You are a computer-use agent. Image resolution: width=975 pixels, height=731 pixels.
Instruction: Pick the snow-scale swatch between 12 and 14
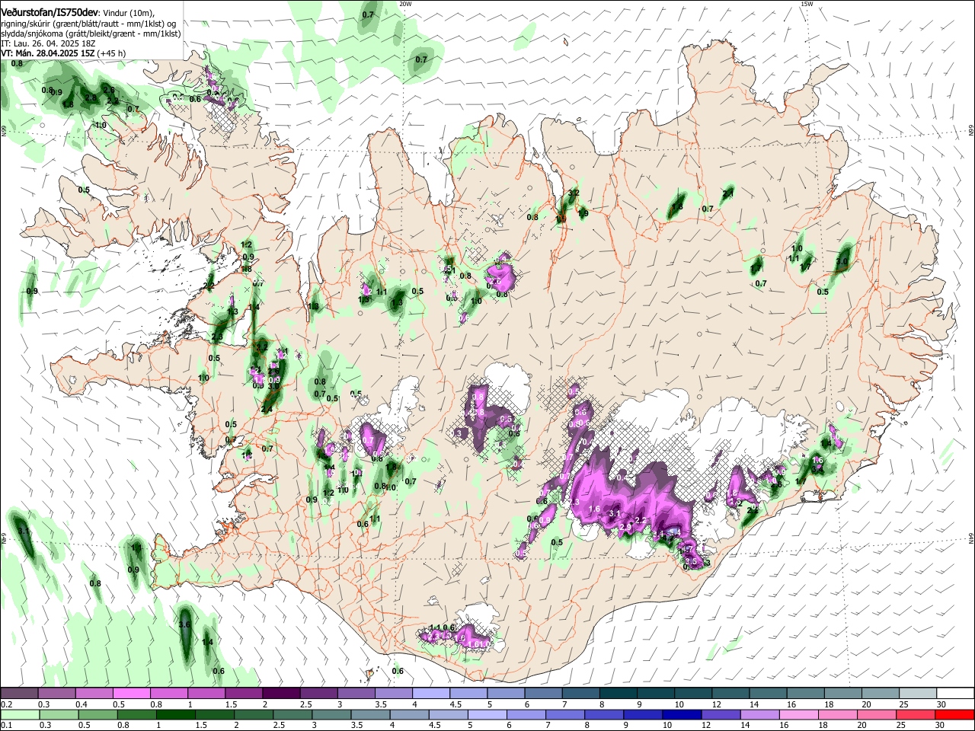(x=731, y=694)
